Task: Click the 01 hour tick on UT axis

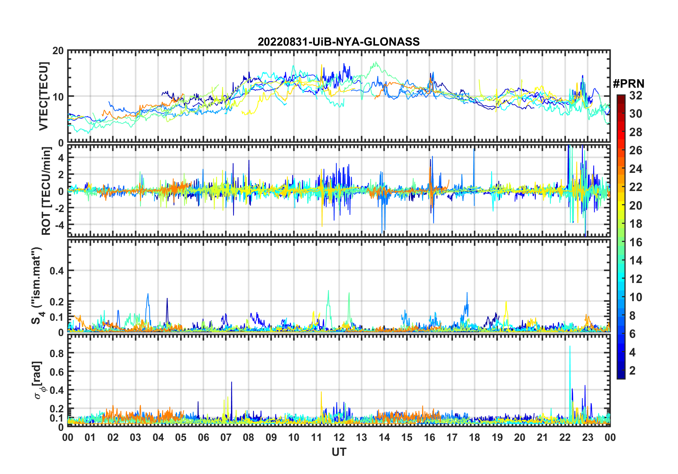Action: 90,438
